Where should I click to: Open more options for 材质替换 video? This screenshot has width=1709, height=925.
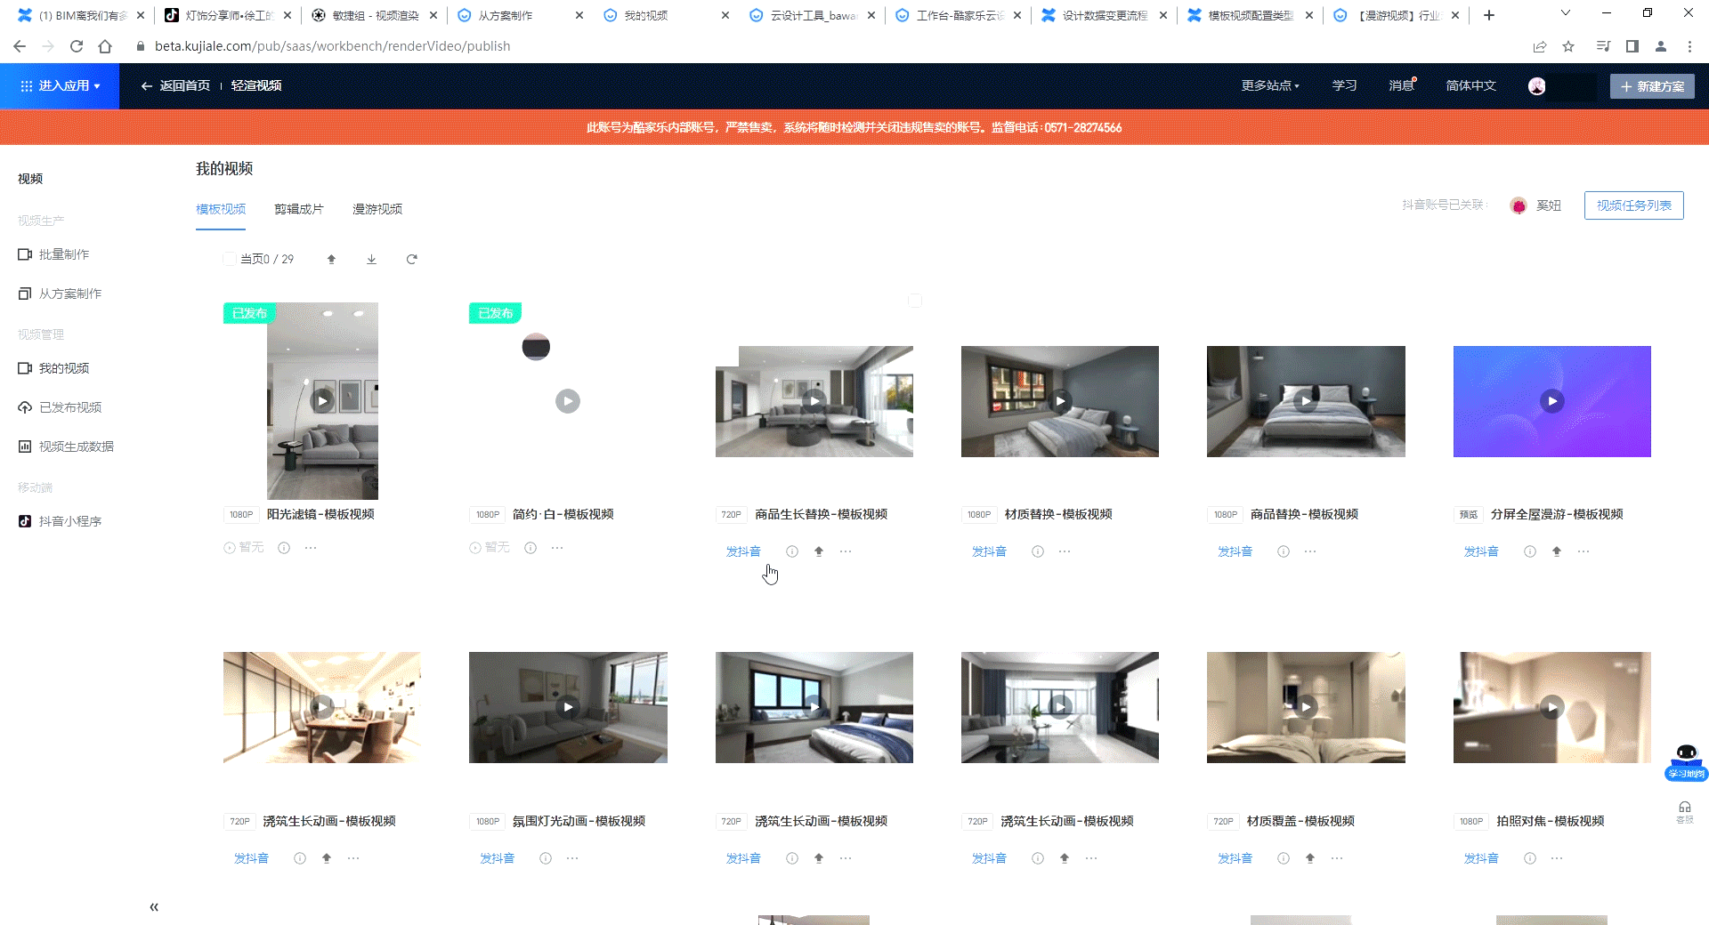1065,551
